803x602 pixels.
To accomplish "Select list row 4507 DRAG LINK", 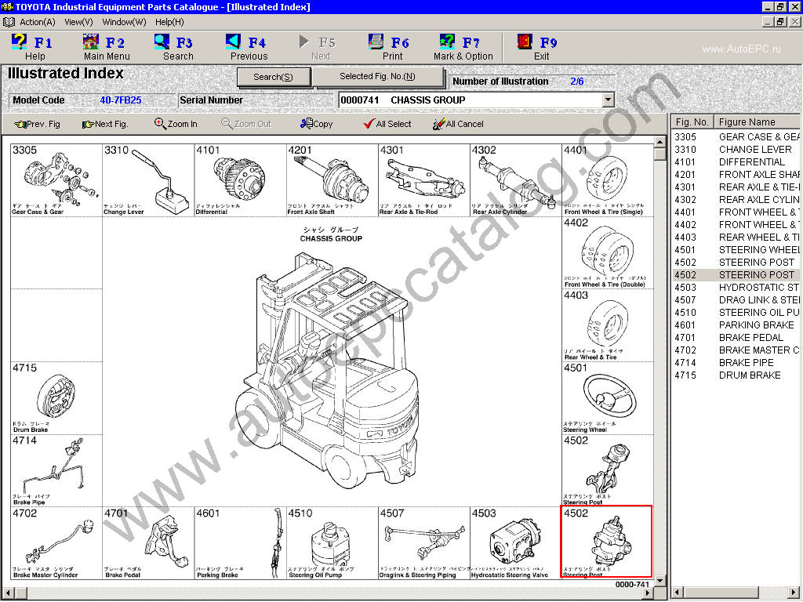I will click(x=736, y=300).
